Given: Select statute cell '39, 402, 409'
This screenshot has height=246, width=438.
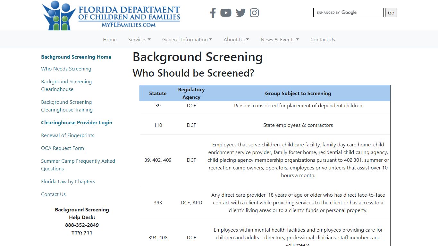Looking at the screenshot, I should (158, 160).
